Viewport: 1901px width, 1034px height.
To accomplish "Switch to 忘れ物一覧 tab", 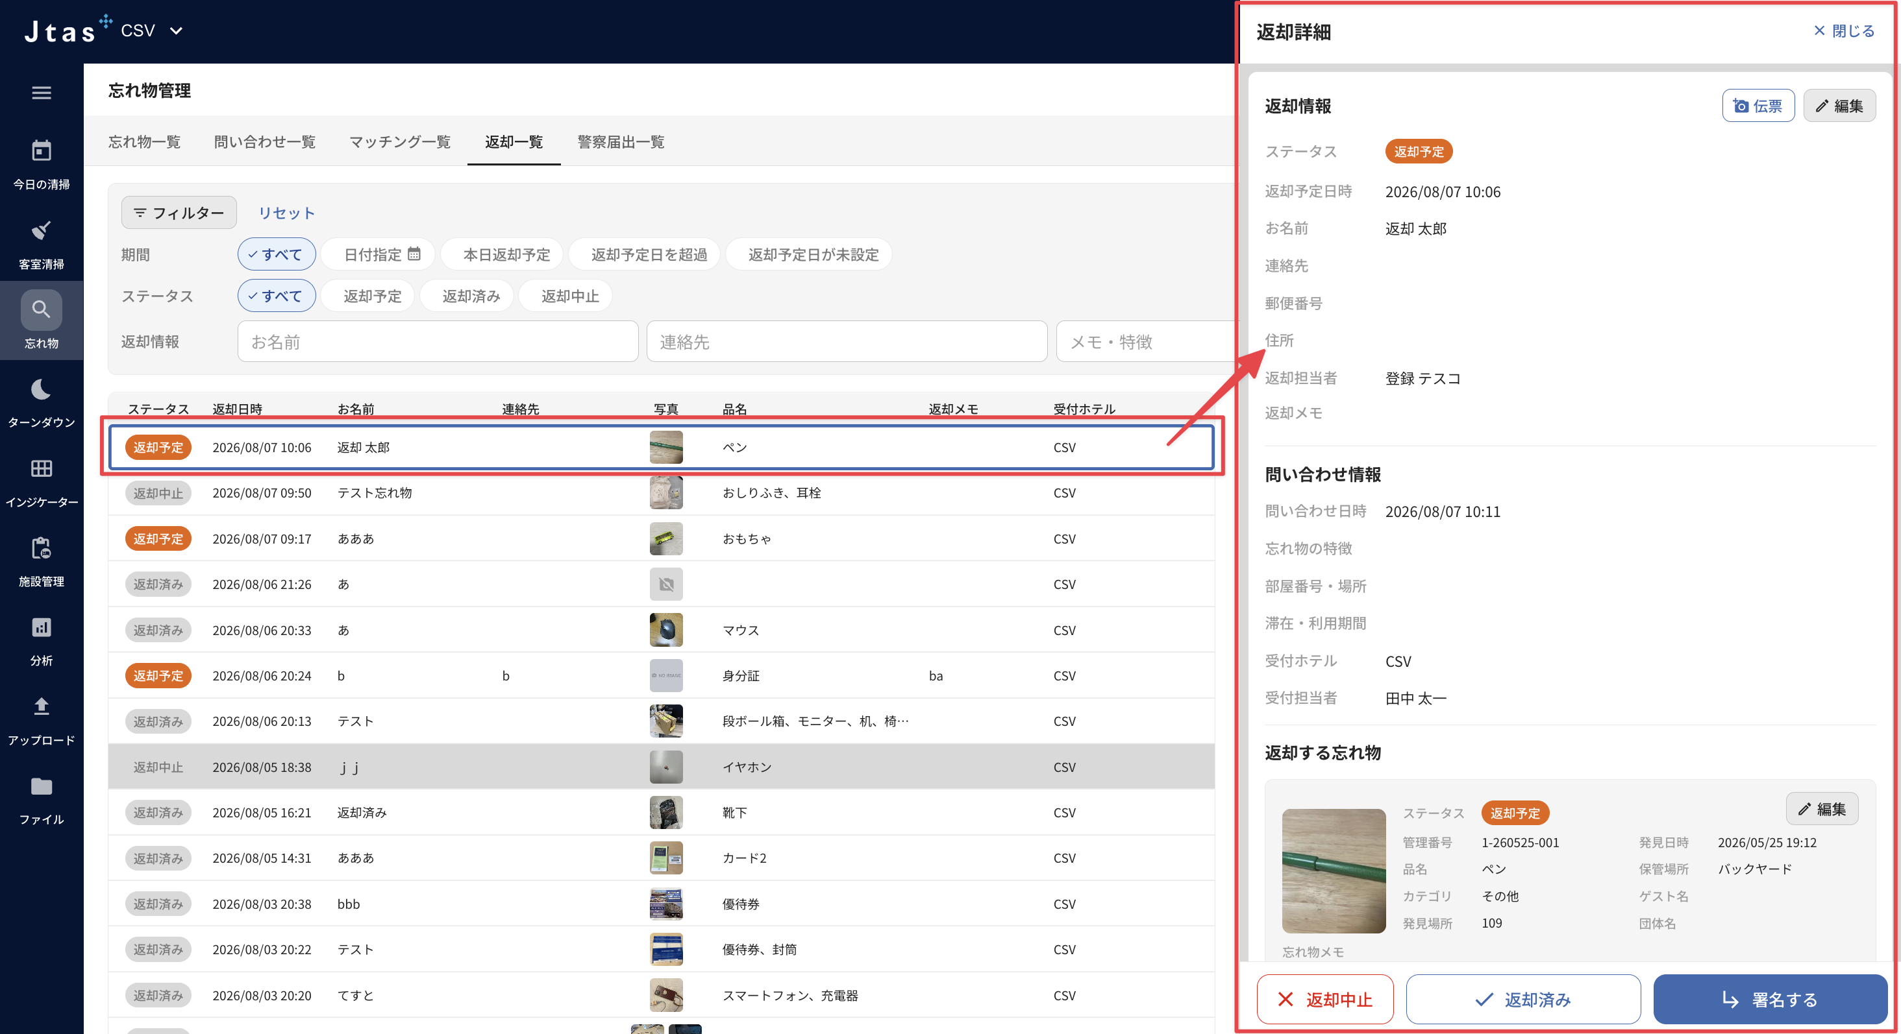I will 145,141.
